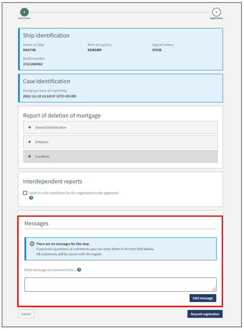244x331 pixels.
Task: Click the Registration step label
Action: [216, 18]
